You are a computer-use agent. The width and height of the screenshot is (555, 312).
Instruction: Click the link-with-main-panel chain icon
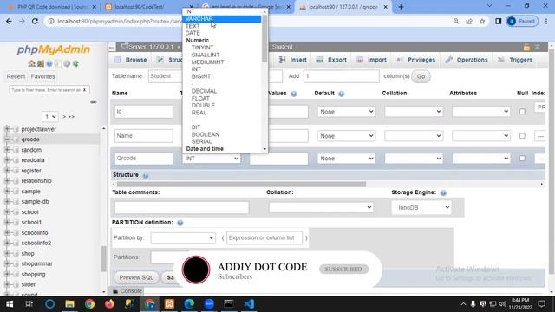click(93, 102)
